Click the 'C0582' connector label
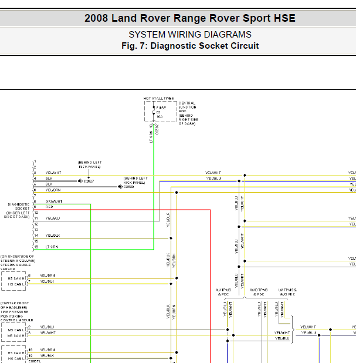The width and height of the screenshot is (356, 363). (157, 129)
